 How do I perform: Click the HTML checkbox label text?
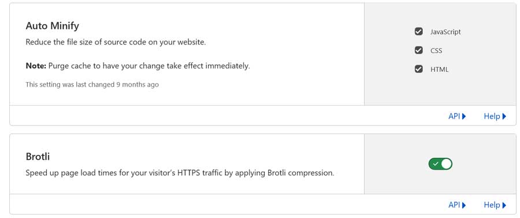point(439,70)
